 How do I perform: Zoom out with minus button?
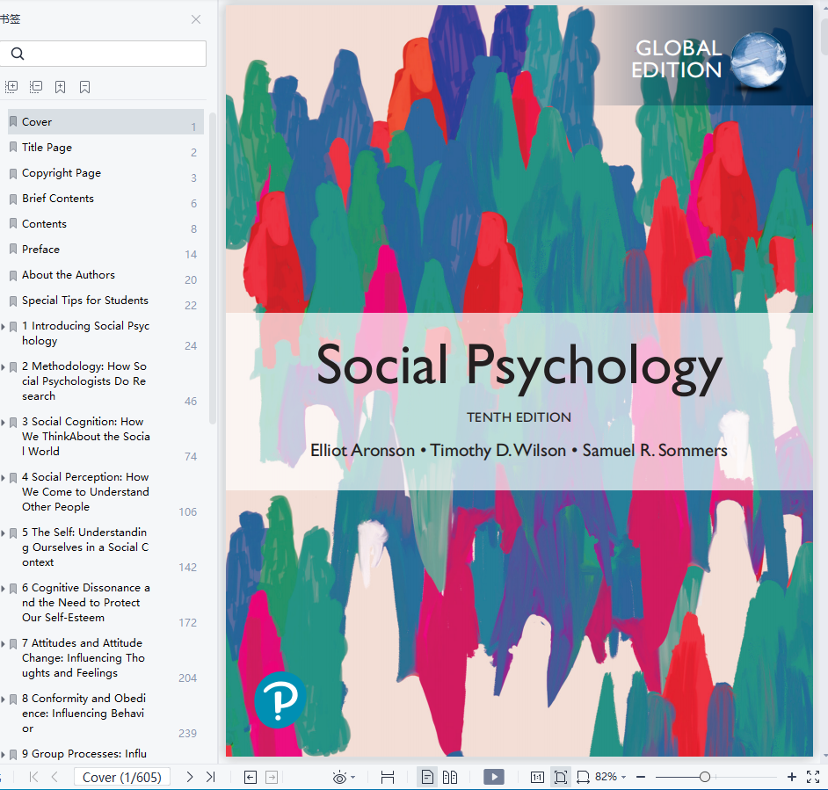click(x=641, y=777)
